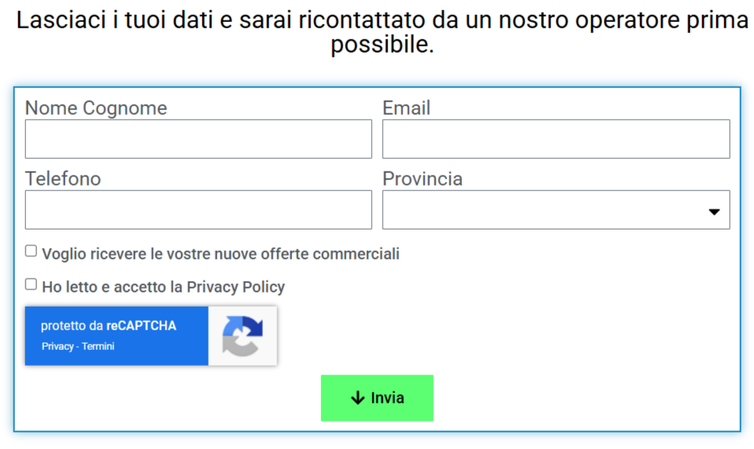Click the down arrow icon on Invia
The width and height of the screenshot is (754, 449).
pyautogui.click(x=357, y=398)
